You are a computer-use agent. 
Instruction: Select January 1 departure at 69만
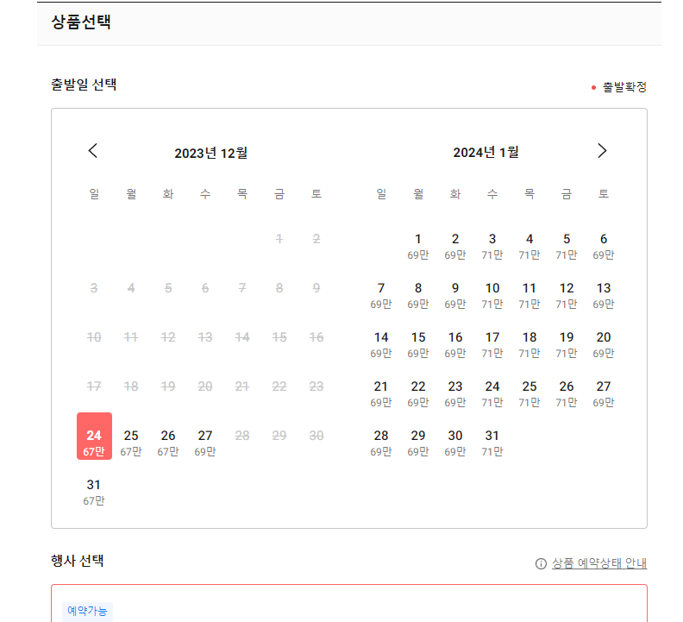418,245
